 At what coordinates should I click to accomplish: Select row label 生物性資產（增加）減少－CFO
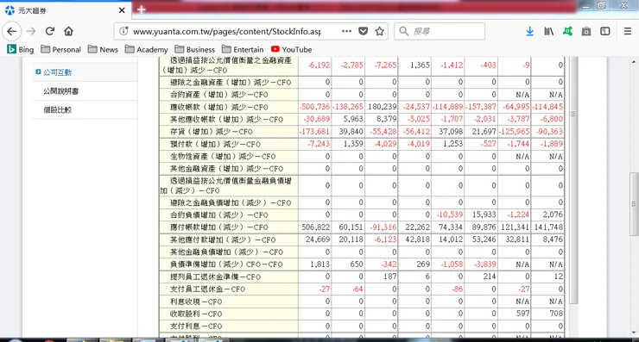point(223,157)
